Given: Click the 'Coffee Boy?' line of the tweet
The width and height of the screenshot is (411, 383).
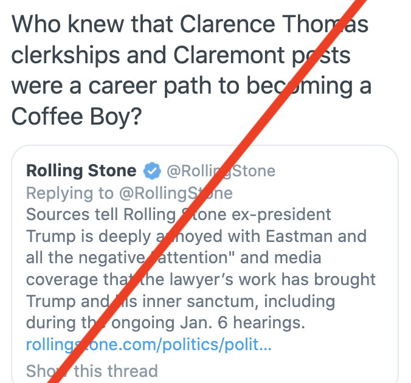Looking at the screenshot, I should tap(77, 116).
